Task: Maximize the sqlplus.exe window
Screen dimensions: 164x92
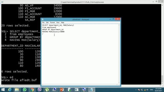Action: pos(157,2)
